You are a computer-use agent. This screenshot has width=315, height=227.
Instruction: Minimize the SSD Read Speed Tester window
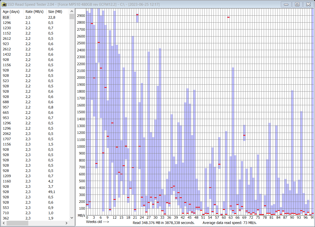pos(286,4)
